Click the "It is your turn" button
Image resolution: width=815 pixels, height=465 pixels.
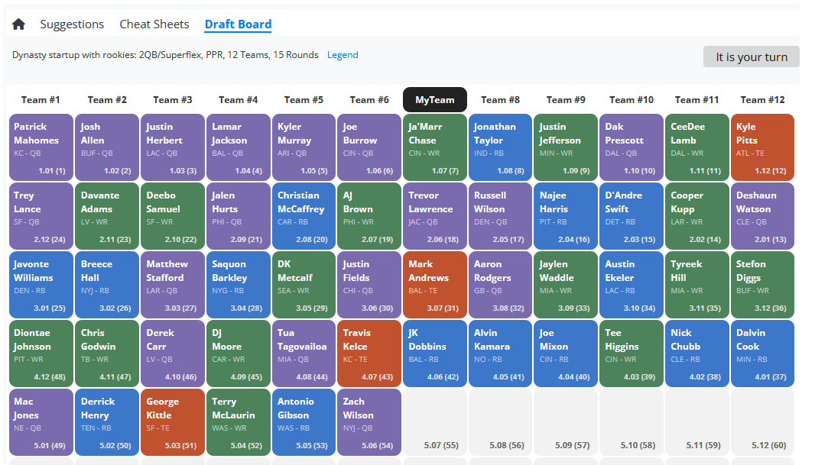click(x=751, y=56)
